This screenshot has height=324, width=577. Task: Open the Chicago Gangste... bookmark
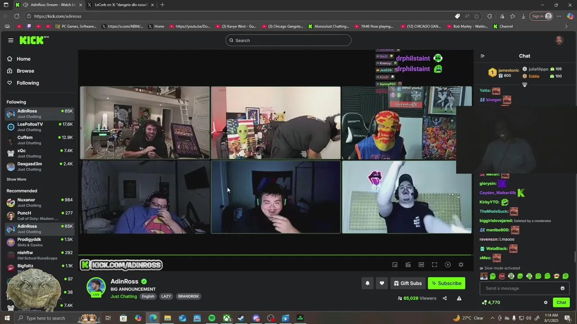(283, 26)
